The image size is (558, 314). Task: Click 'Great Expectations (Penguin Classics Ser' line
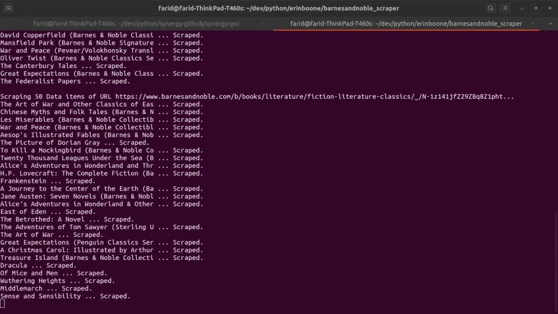coord(102,243)
